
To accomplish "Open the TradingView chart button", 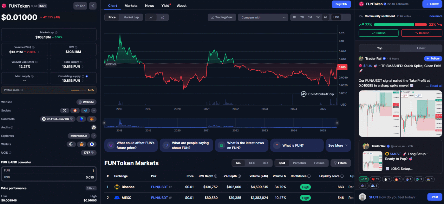I will click(x=222, y=17).
